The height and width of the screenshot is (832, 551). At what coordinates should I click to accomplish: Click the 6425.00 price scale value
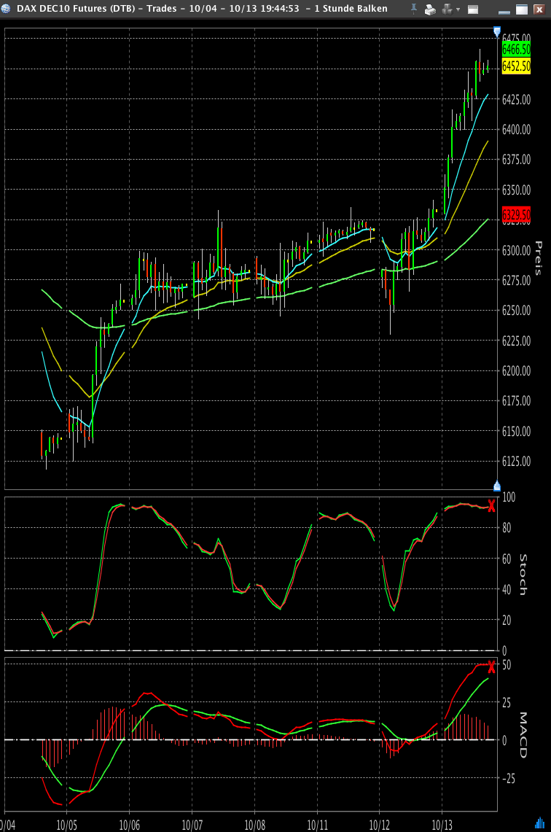(516, 99)
